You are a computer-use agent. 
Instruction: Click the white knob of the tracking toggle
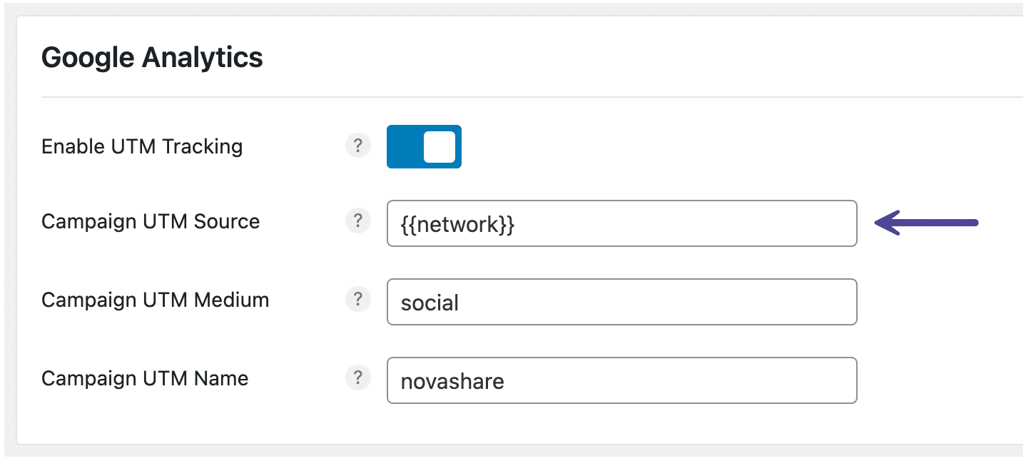point(438,146)
